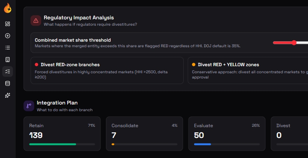Select the checklist icon in sidebar

(x=7, y=71)
